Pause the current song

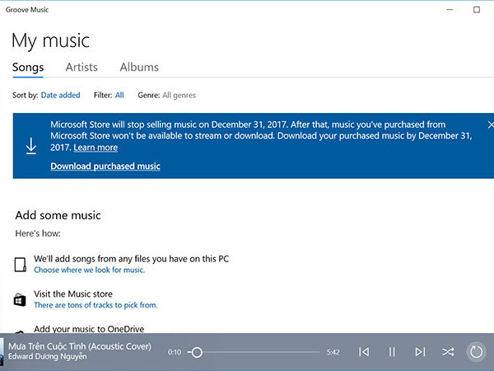point(392,352)
